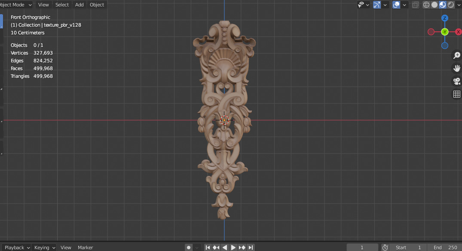462x251 pixels.
Task: Click the green -Y axis gizmo ball
Action: (x=445, y=32)
